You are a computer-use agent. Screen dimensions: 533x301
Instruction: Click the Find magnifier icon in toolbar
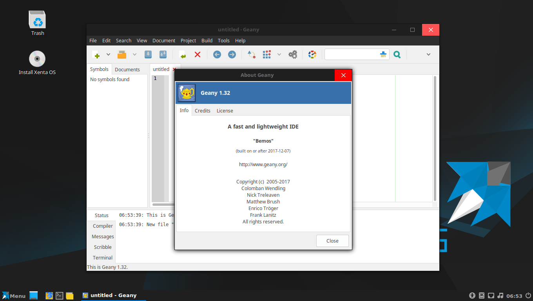[397, 54]
